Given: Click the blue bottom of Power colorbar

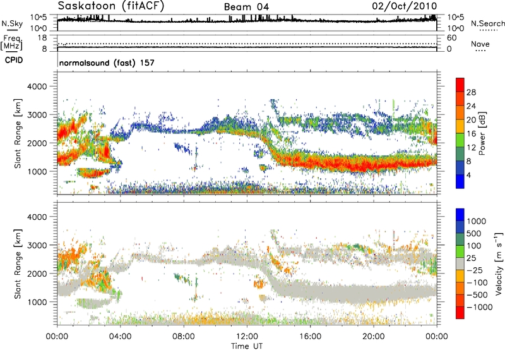Looking at the screenshot, I should (x=460, y=181).
